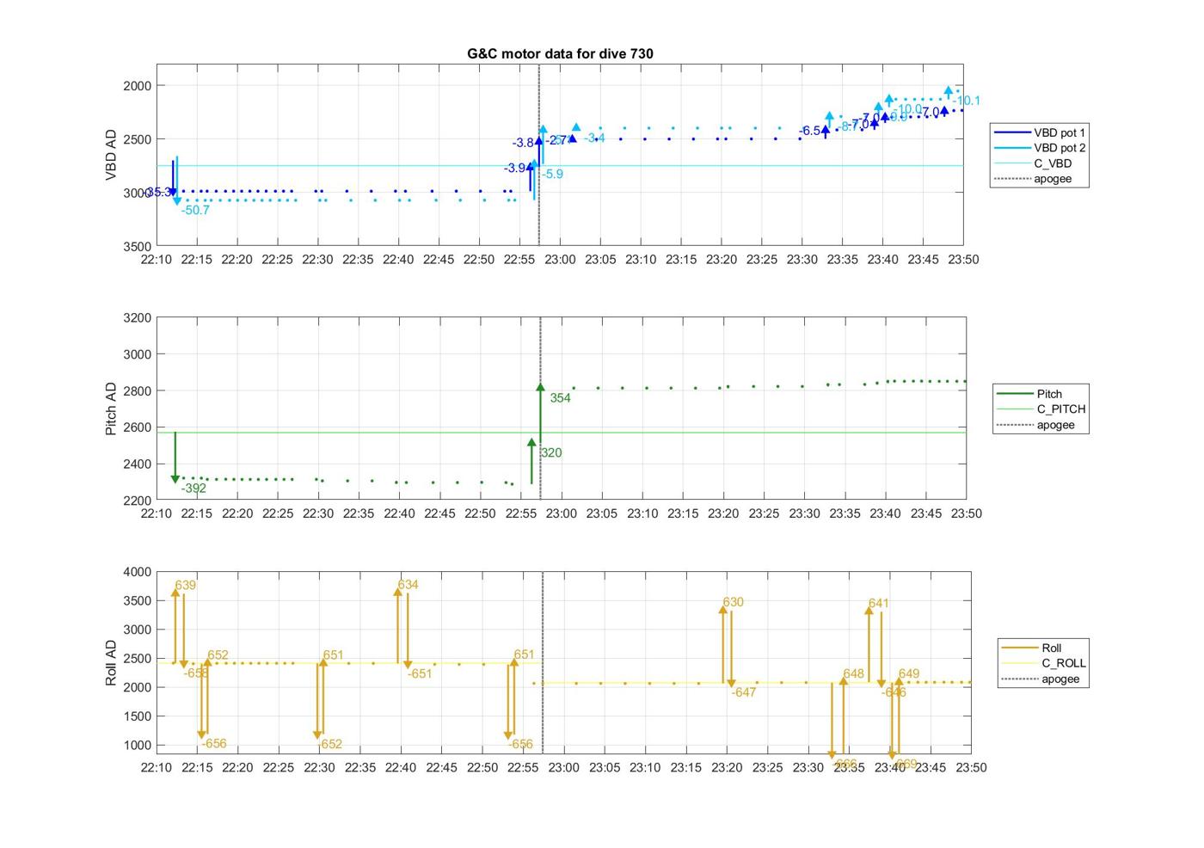
Task: Click the '652' roll label near 22:17
Action: click(x=218, y=655)
